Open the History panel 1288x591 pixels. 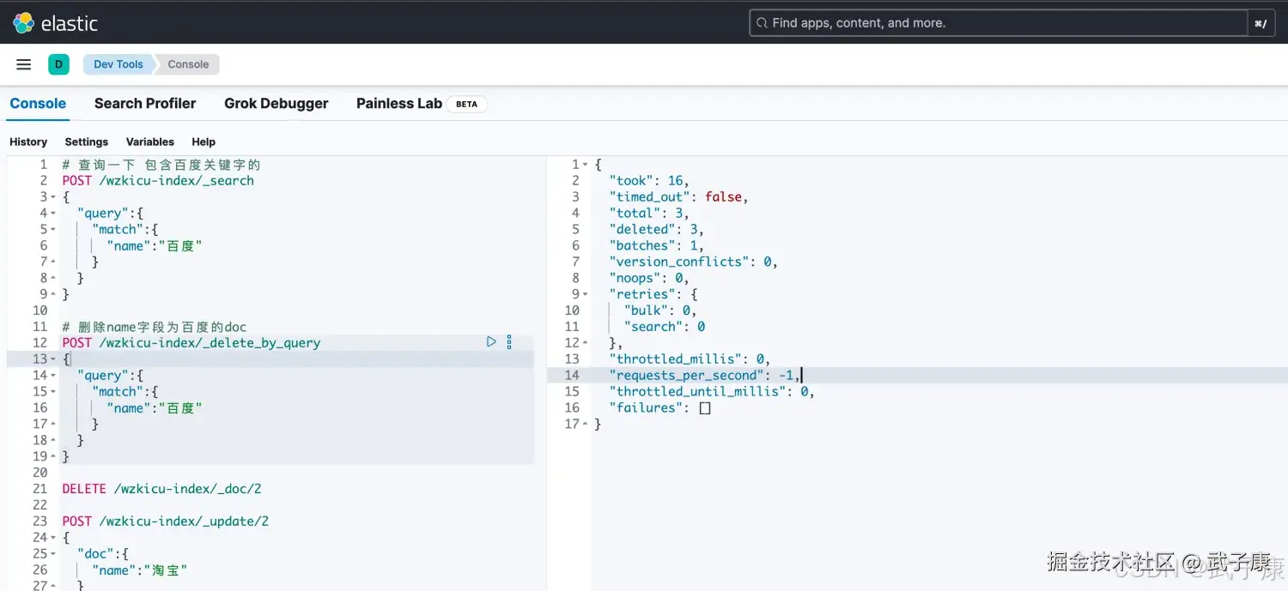click(27, 142)
